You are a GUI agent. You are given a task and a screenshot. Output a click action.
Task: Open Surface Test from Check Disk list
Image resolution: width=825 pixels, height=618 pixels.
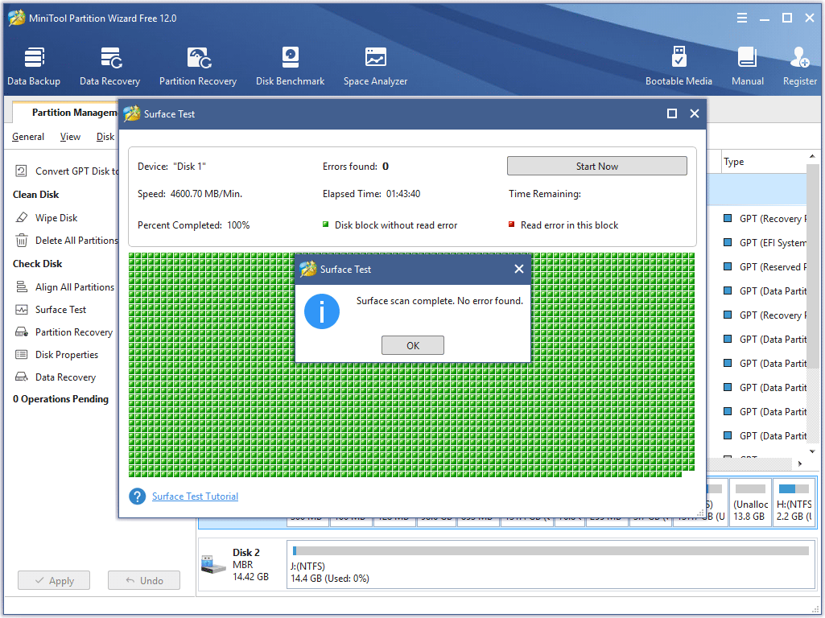click(60, 310)
